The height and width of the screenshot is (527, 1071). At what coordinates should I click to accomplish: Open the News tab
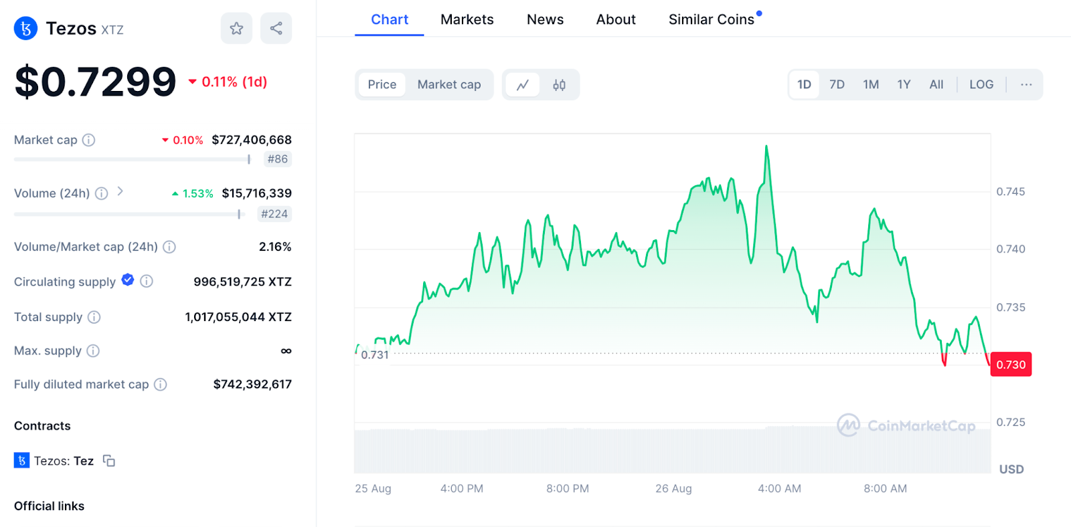click(x=545, y=19)
